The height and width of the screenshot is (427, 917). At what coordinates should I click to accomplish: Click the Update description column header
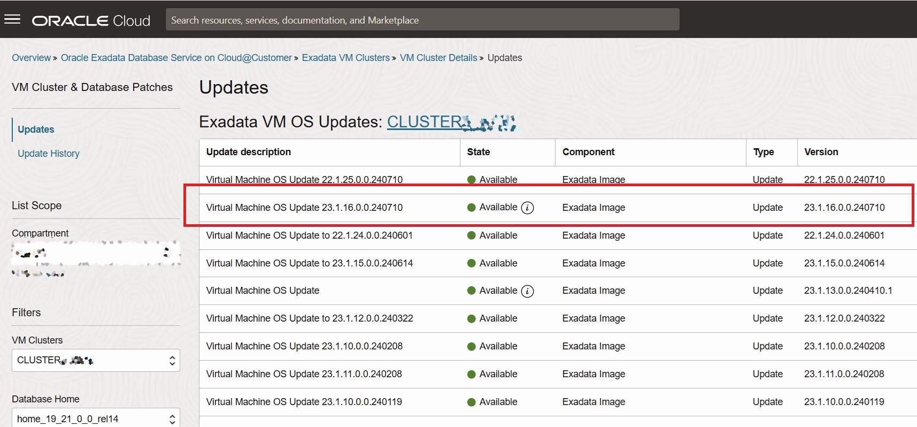pos(249,152)
